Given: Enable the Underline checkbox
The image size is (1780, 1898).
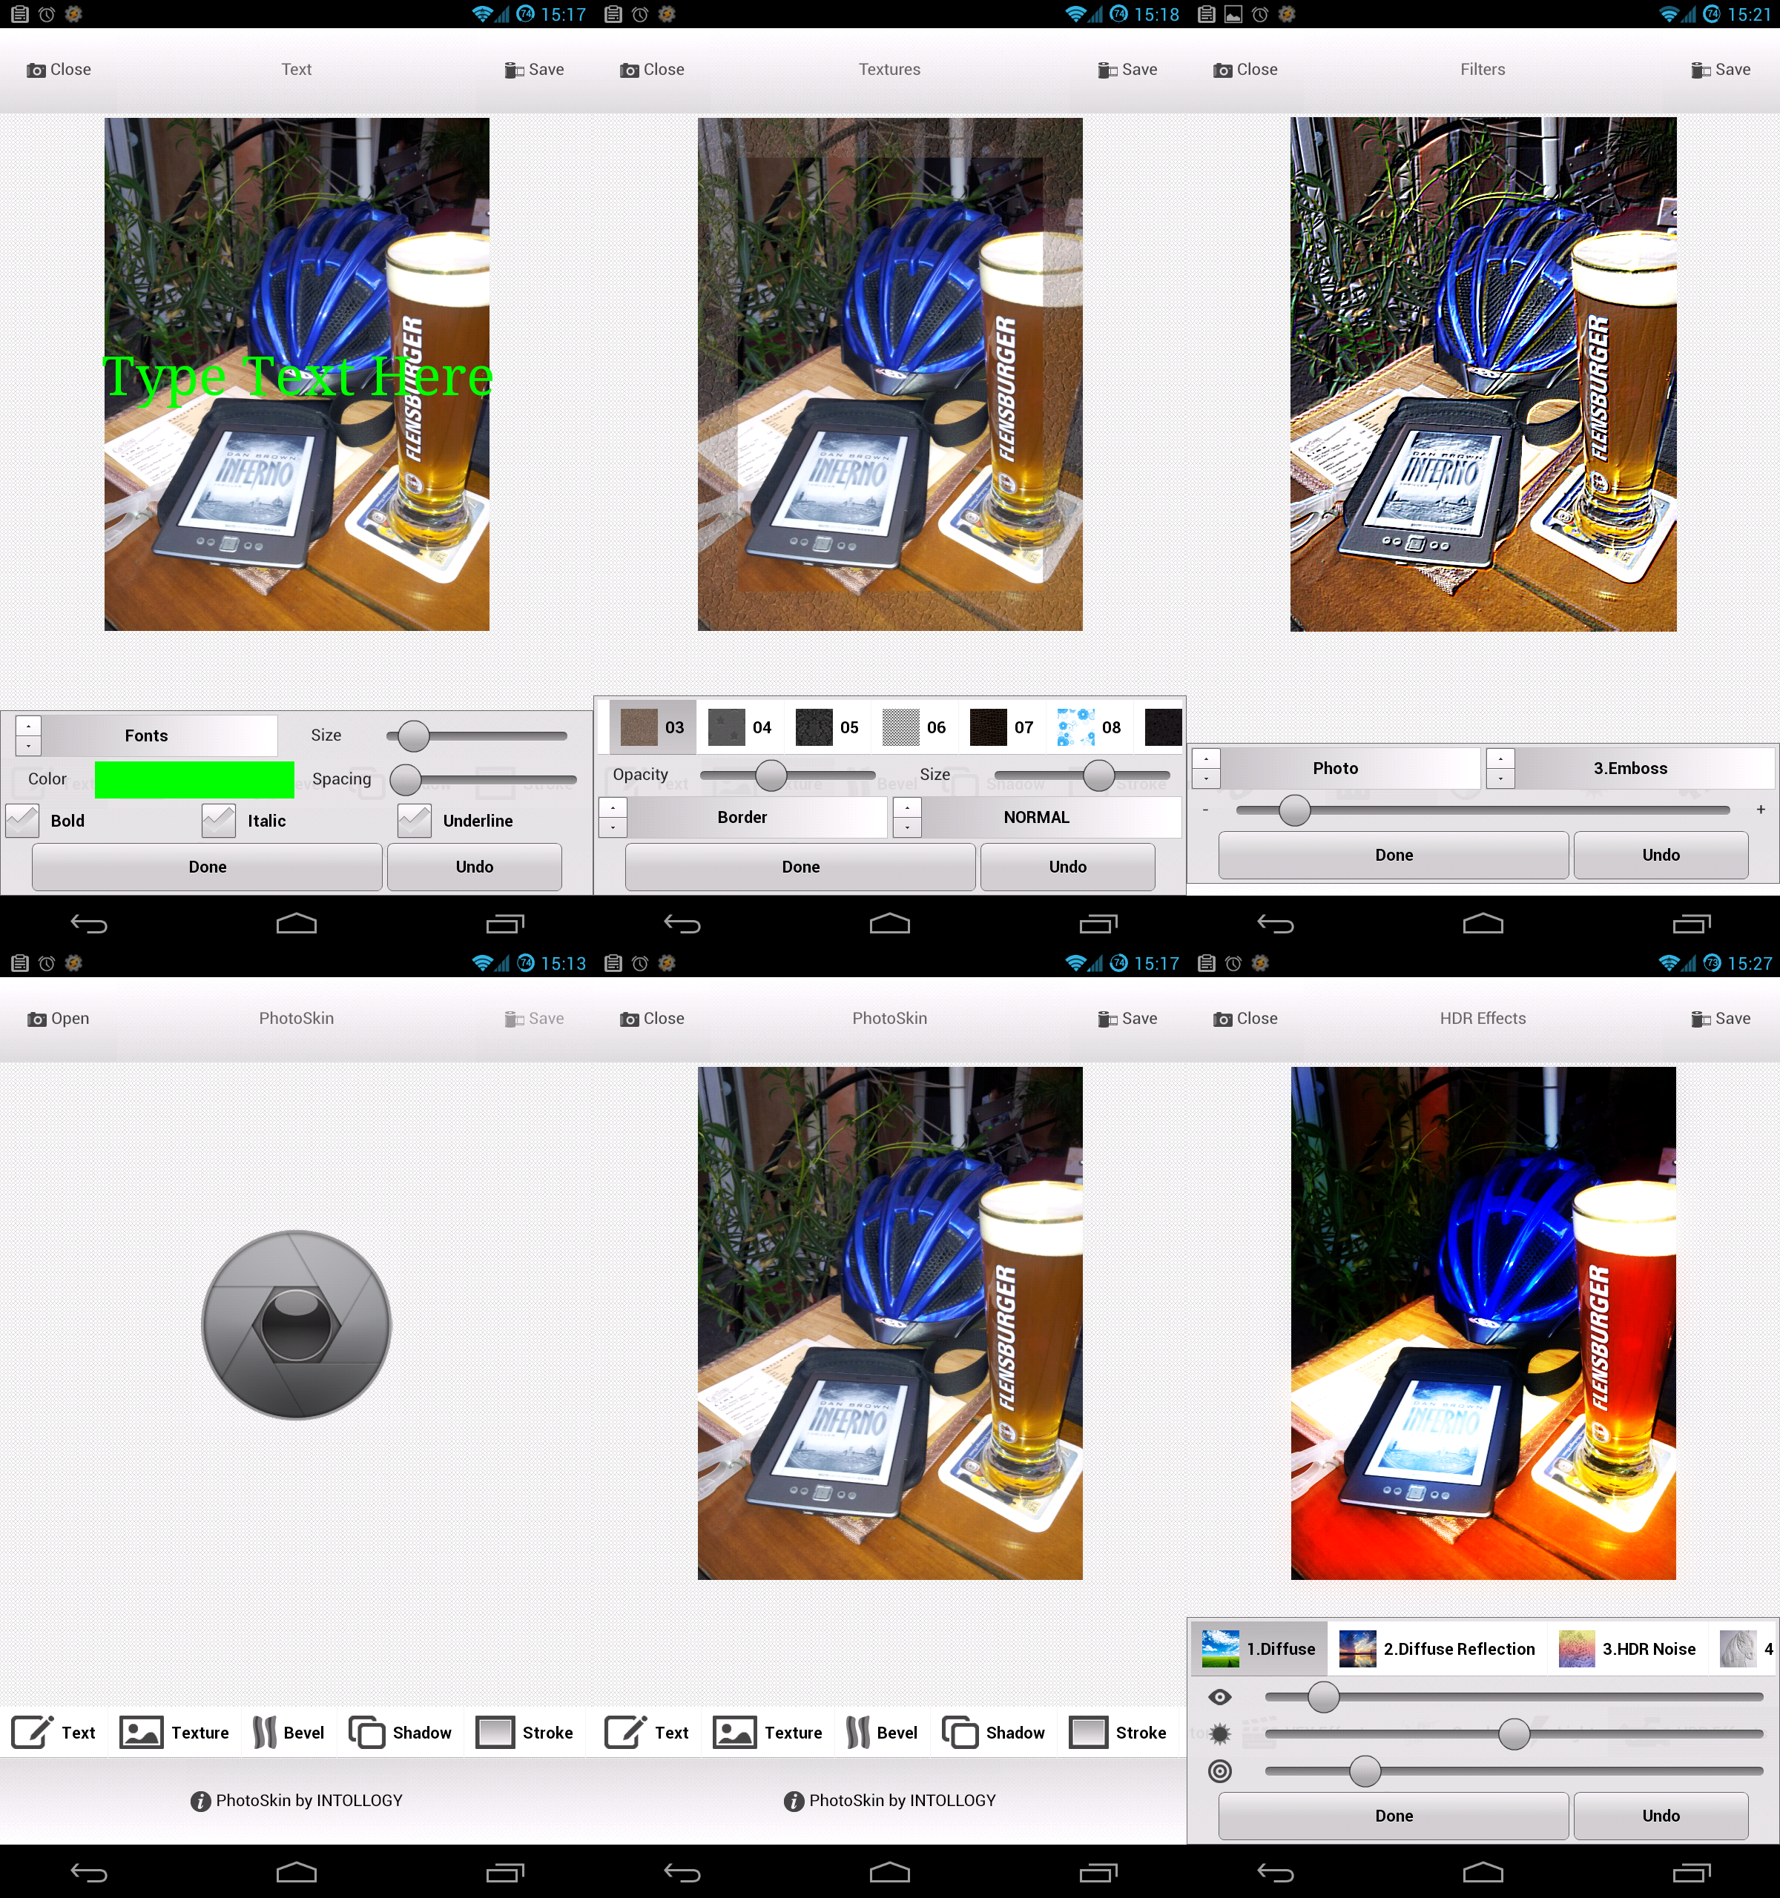Looking at the screenshot, I should 415,820.
